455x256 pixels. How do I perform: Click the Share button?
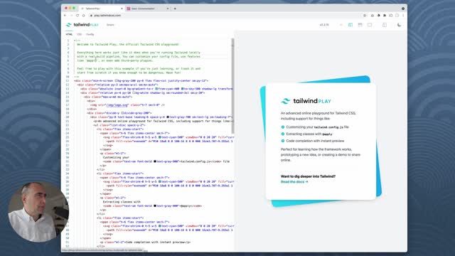[110, 25]
